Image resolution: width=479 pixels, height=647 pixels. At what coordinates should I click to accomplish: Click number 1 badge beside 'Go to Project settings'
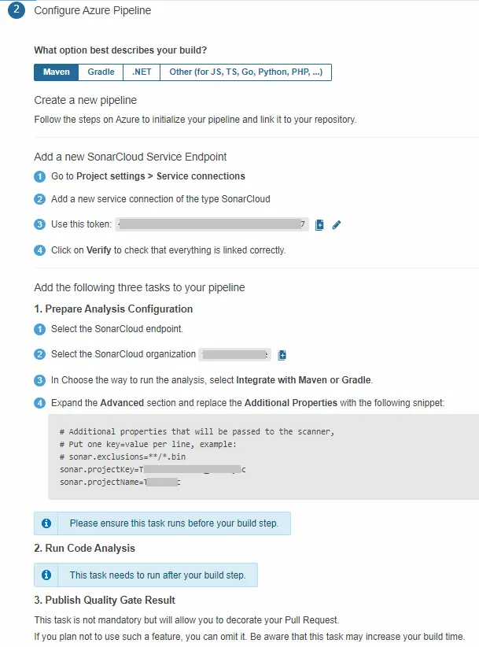point(40,176)
